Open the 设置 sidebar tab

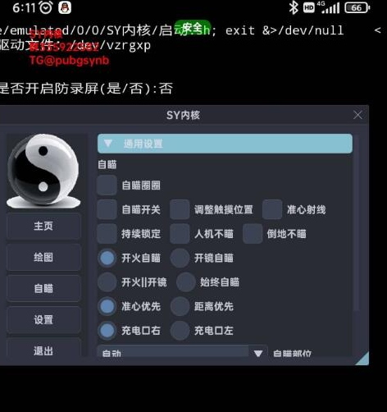[43, 320]
